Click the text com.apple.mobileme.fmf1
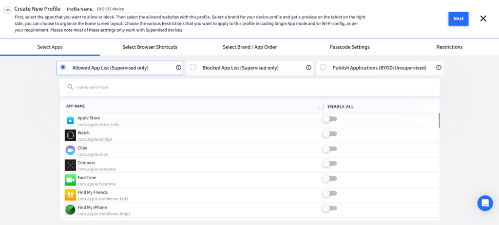 [x=103, y=199]
